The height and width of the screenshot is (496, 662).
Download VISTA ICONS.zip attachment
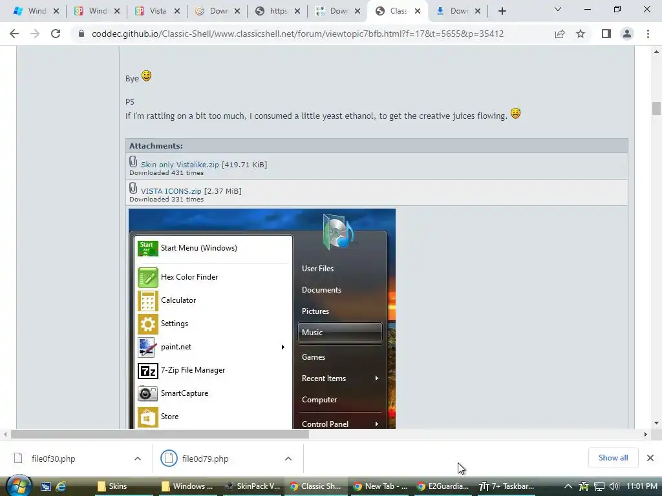(171, 191)
